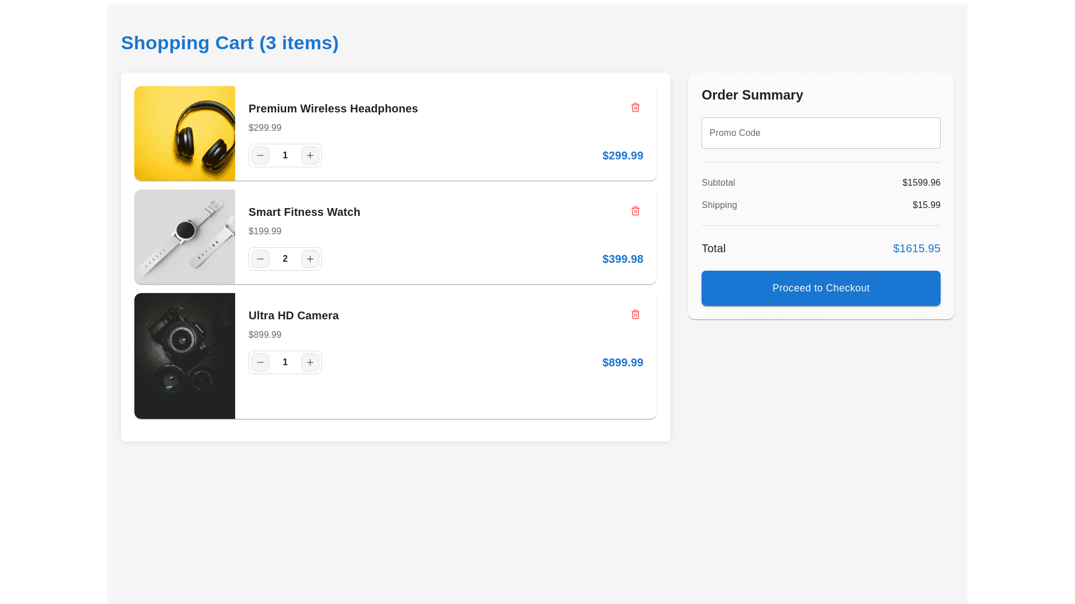Select the Ultra HD Camera photo
Screen dimensions: 1075x604
185,356
